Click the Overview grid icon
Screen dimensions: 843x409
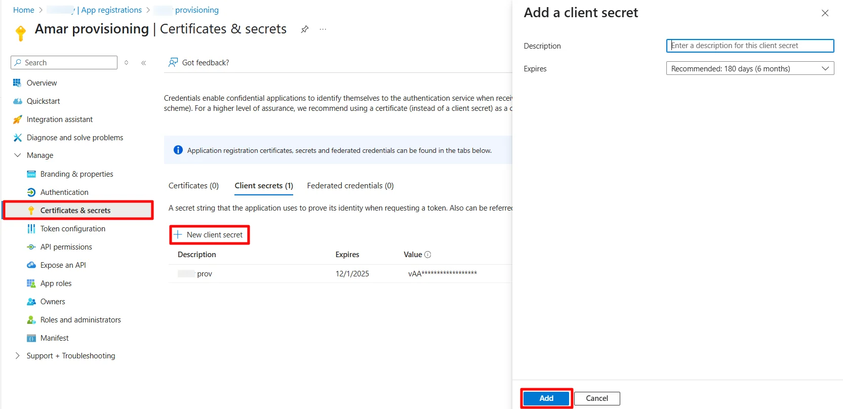[17, 83]
